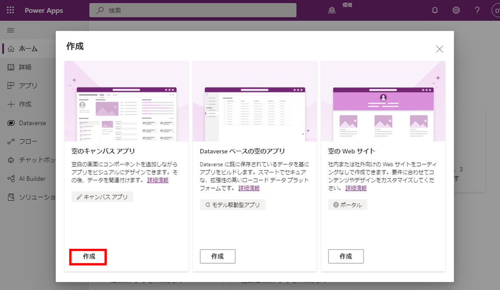Click the Dataverse app illustration thumbnail
500x290 pixels.
tap(255, 101)
